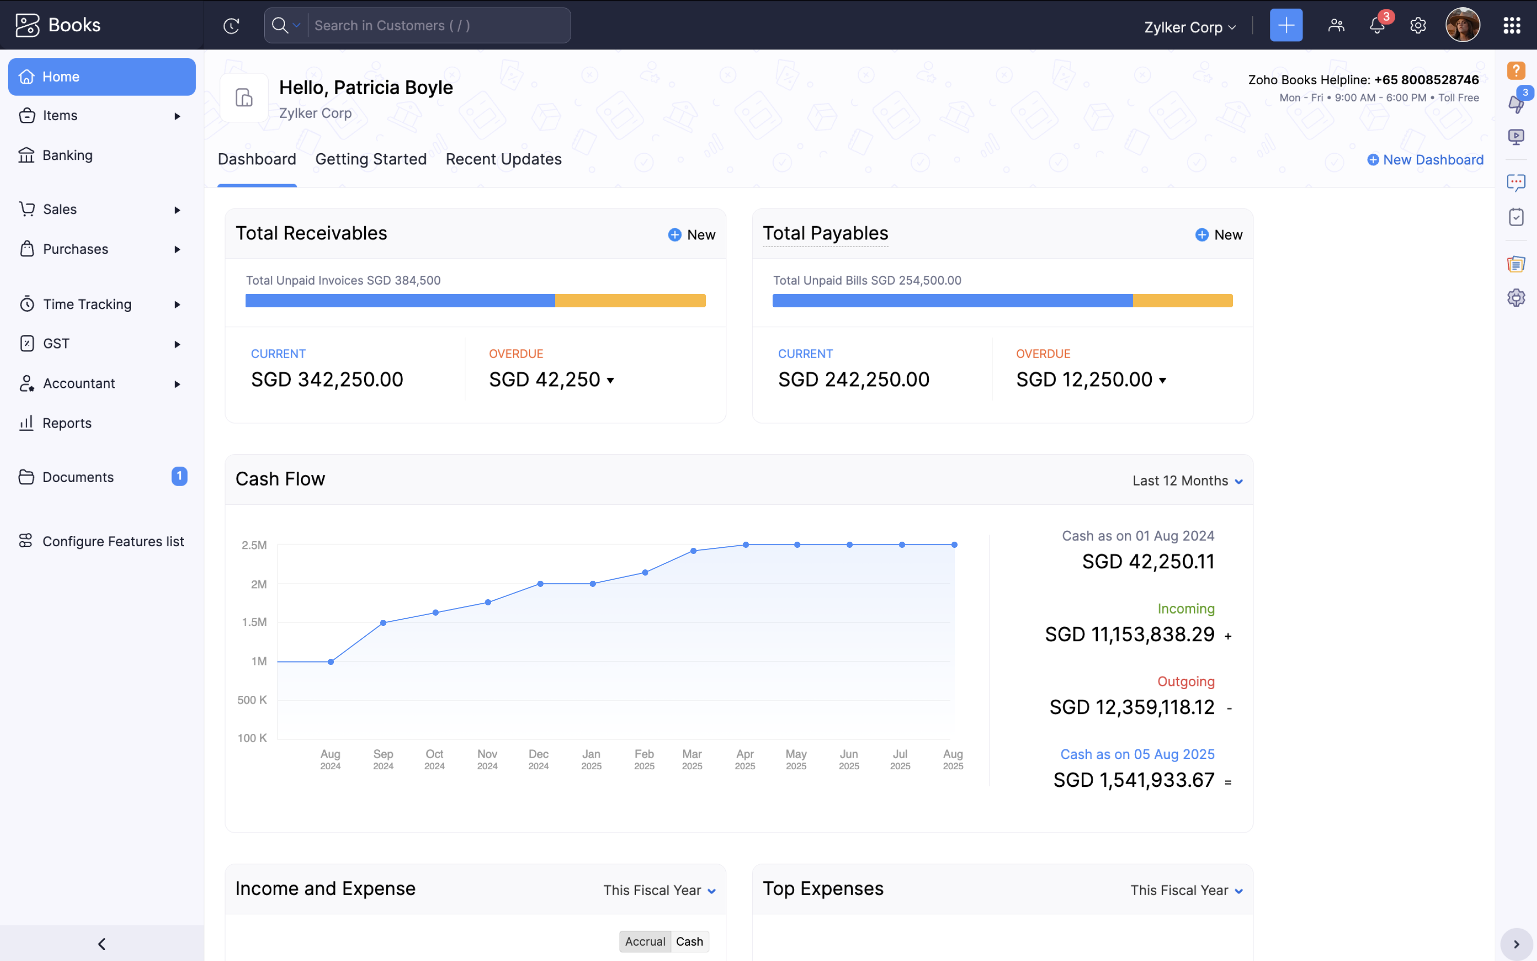Image resolution: width=1537 pixels, height=961 pixels.
Task: Switch to Cash basis for Income and Expense
Action: [x=690, y=941]
